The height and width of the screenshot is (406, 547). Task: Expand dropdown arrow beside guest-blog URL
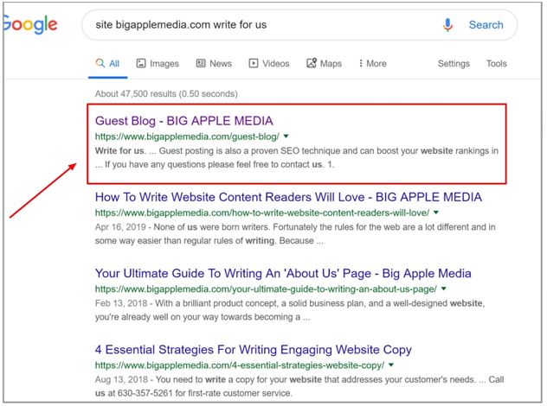(x=286, y=136)
